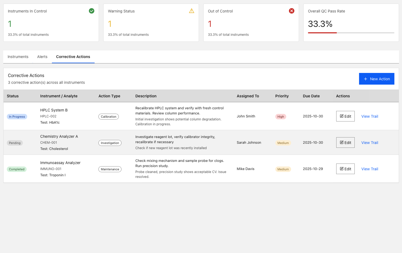Viewport: 402px width, 253px height.
Task: Click the 'Initial investigation shows' note
Action: (178, 122)
